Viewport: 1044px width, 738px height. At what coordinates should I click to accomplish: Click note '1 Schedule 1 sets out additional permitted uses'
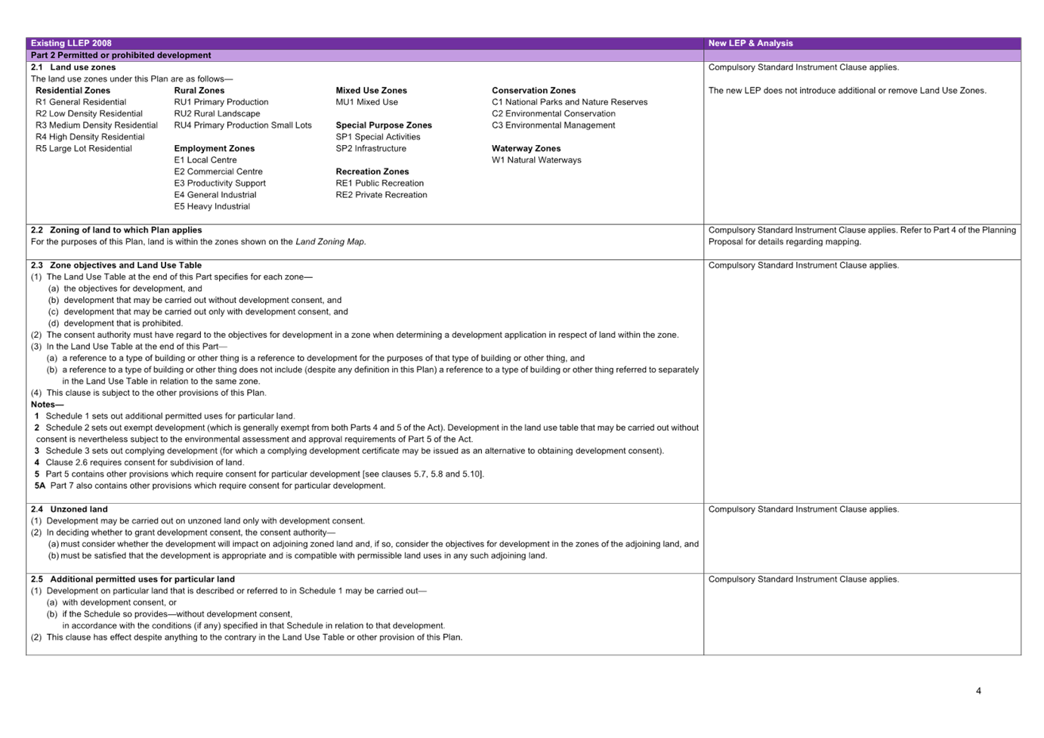pos(165,416)
